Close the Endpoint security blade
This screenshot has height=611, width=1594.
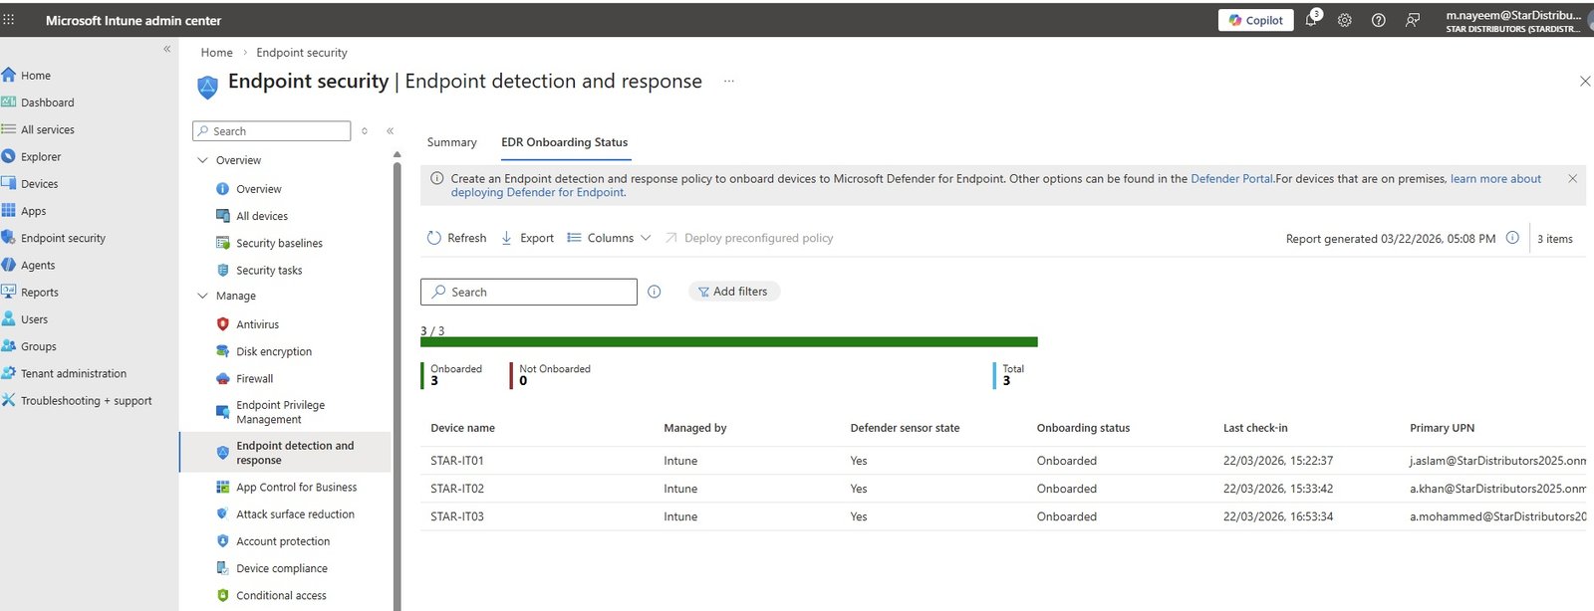[x=1585, y=82]
